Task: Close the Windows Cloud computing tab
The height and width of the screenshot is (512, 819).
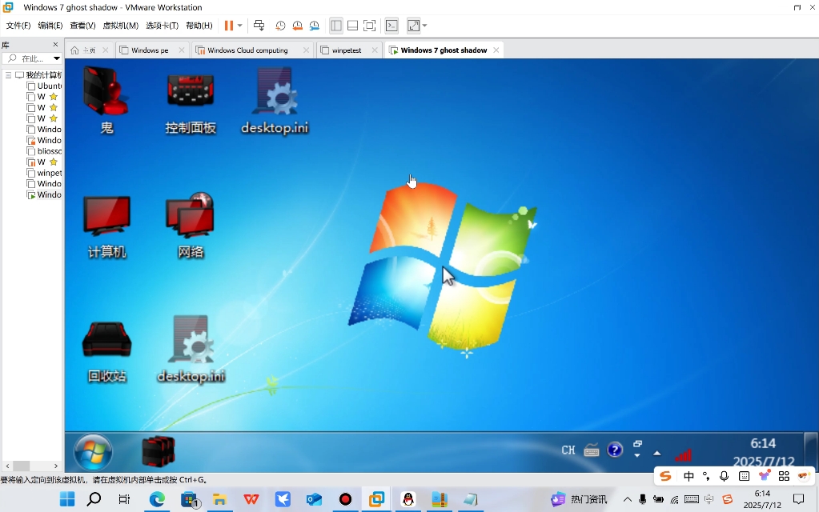Action: (x=306, y=50)
